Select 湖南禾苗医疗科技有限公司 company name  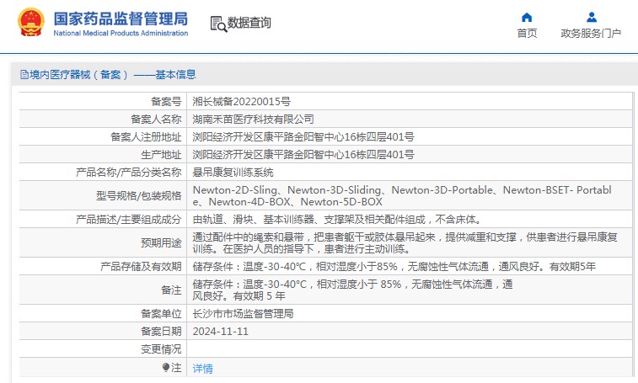pyautogui.click(x=253, y=120)
